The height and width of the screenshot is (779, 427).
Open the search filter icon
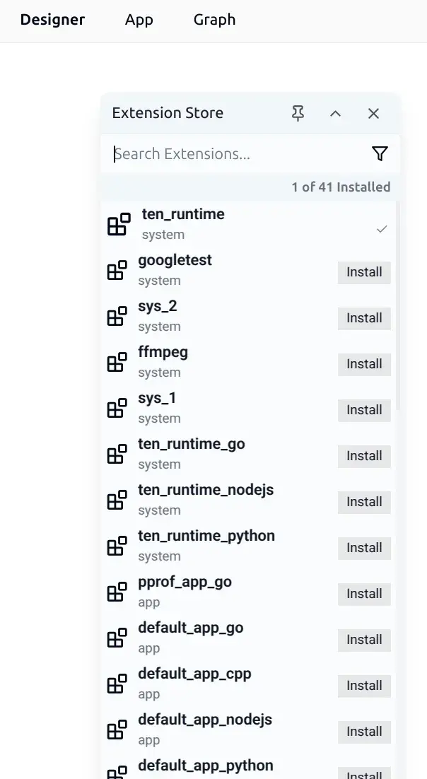pos(380,153)
